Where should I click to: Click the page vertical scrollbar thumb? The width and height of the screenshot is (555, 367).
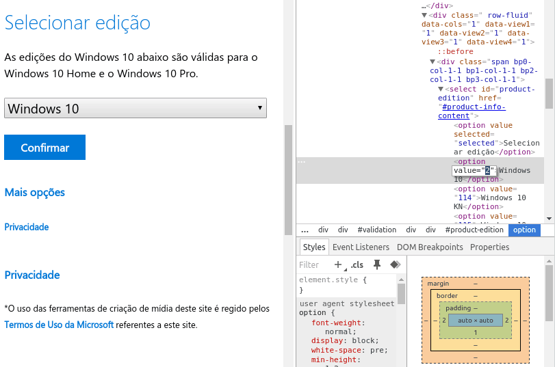pyautogui.click(x=289, y=180)
